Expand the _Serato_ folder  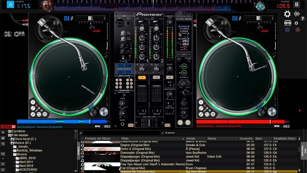[x=12, y=147]
